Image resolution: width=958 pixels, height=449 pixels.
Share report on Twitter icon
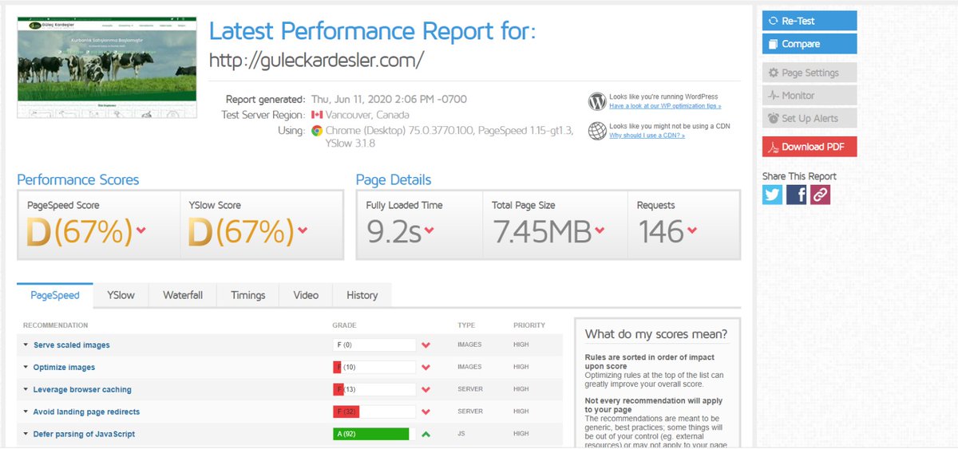click(772, 194)
